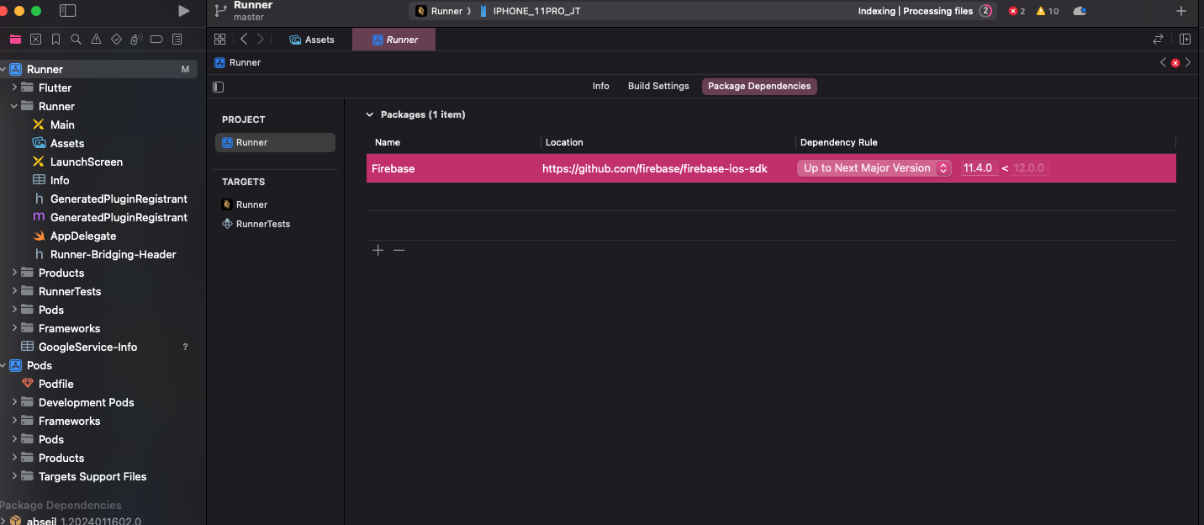Toggle the project and targets list panel

tap(219, 87)
